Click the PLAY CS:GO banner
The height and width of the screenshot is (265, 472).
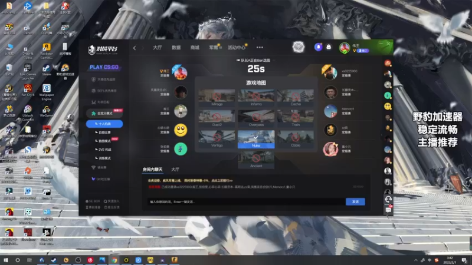[104, 67]
